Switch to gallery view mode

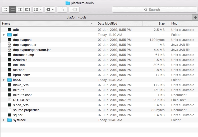(x=27, y=10)
